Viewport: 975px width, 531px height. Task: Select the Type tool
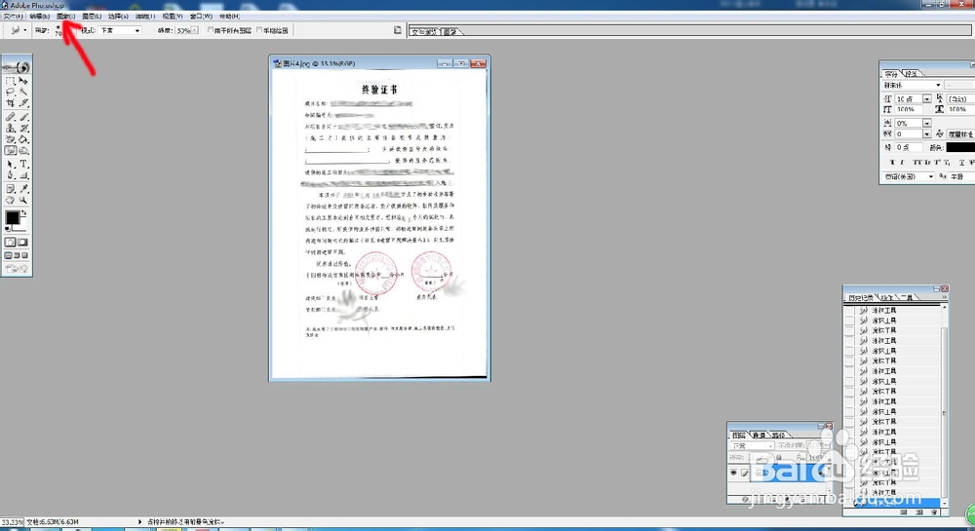tap(23, 164)
